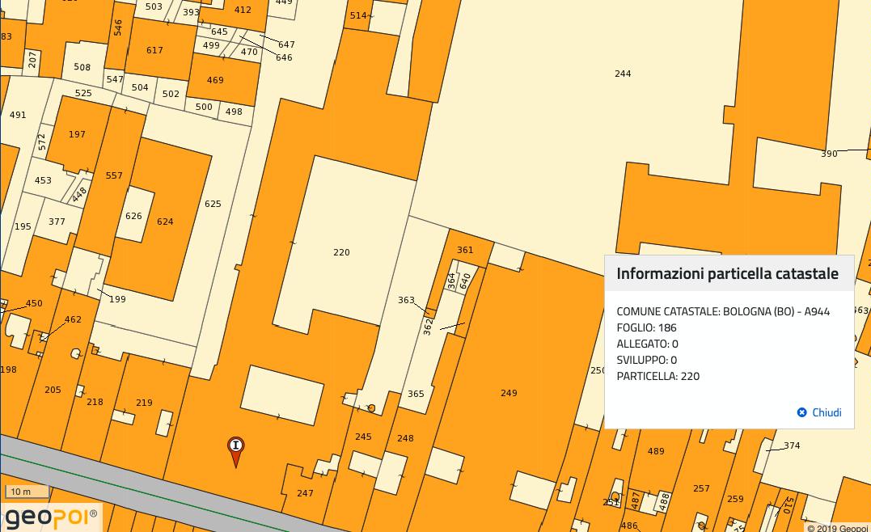The image size is (871, 532).
Task: Click on parcel 469
Action: click(215, 80)
